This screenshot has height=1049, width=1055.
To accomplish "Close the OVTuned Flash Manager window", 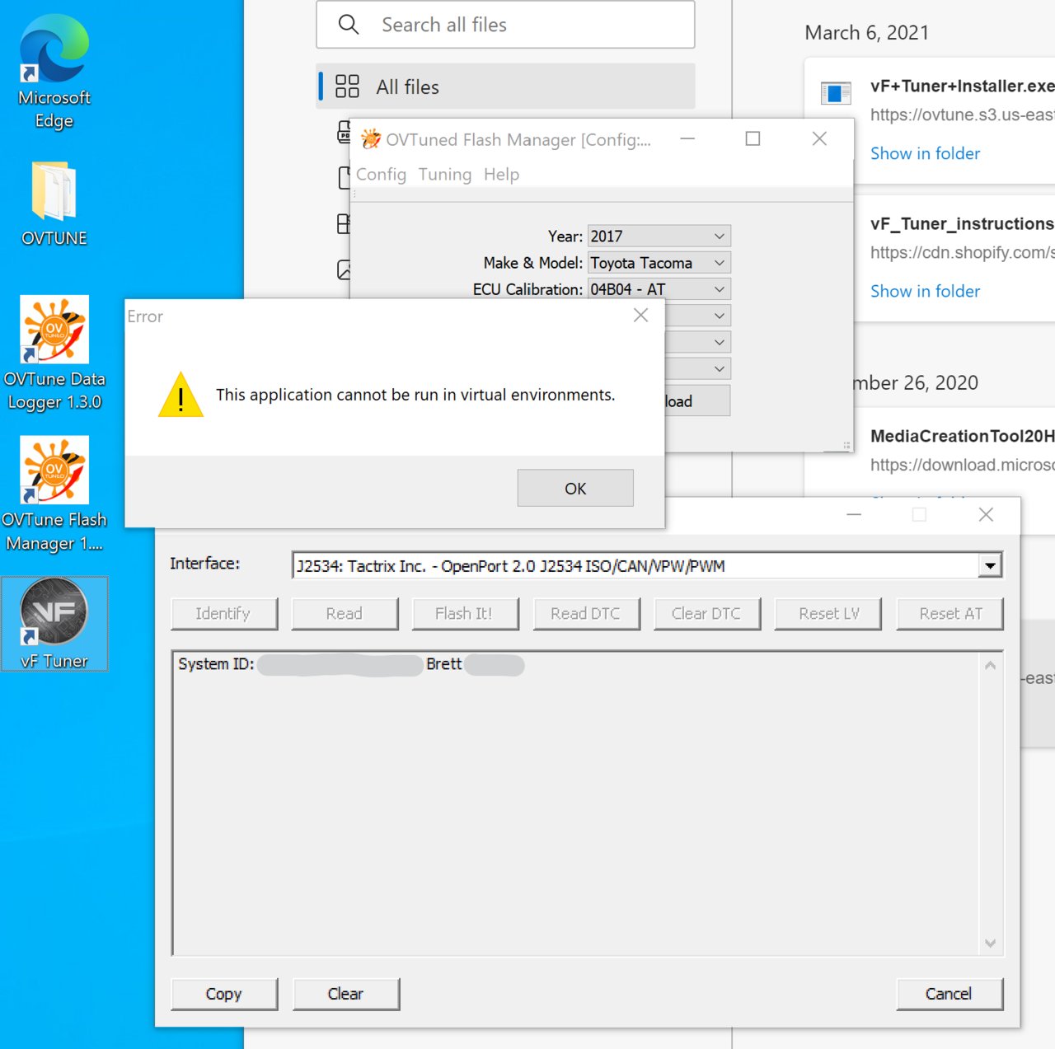I will (x=819, y=138).
